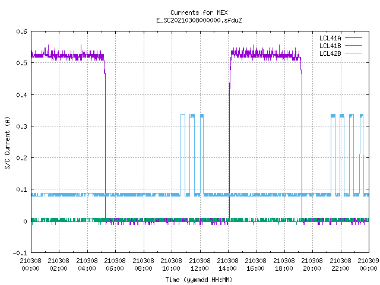
Task: Click the chart title 'Currents for MEX'
Action: 199,12
